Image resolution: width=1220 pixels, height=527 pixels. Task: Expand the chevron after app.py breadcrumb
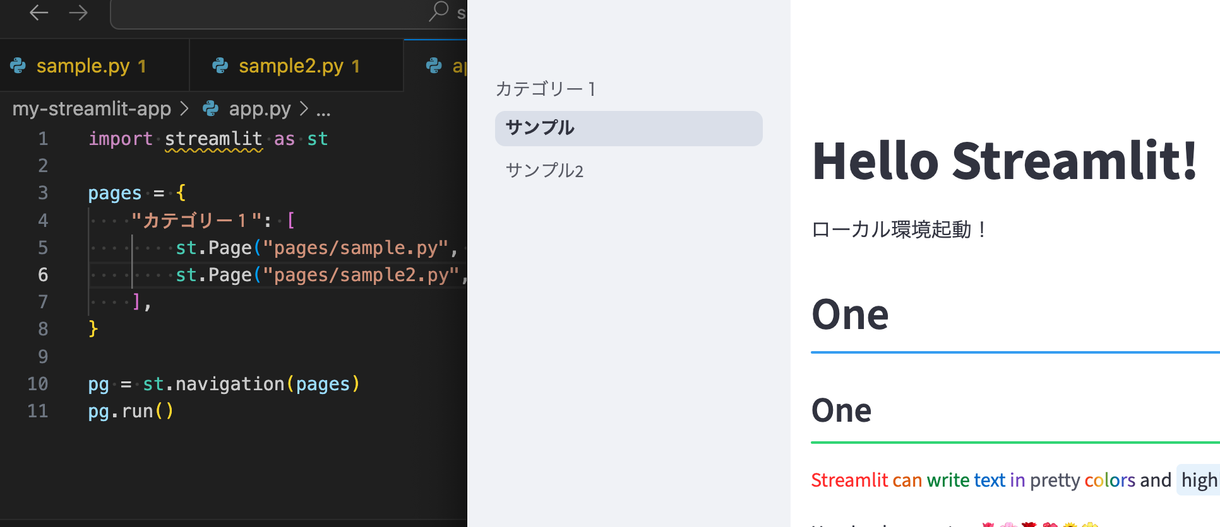(x=304, y=109)
